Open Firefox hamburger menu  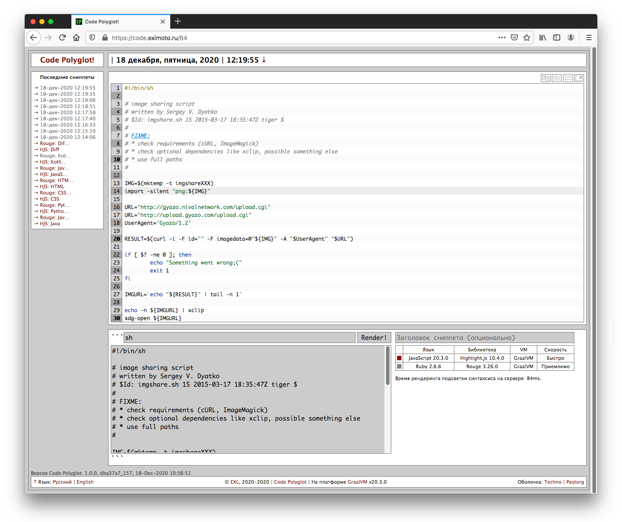(x=588, y=37)
